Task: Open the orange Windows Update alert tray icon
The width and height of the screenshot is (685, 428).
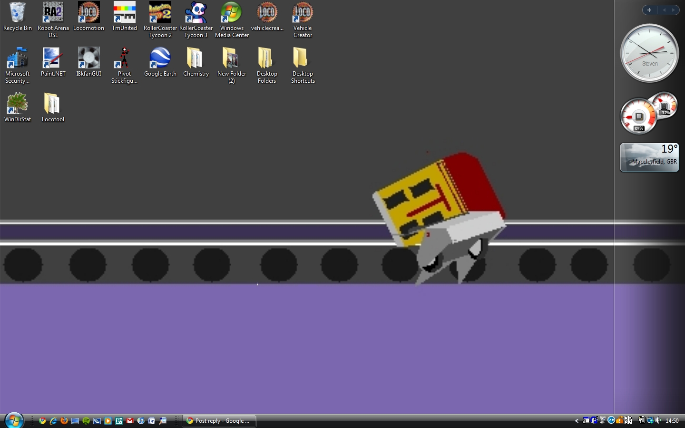Action: (619, 420)
